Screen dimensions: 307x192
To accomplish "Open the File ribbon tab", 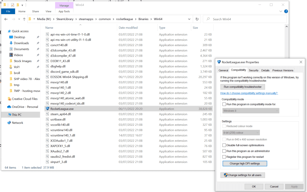I will pyautogui.click(x=8, y=11).
